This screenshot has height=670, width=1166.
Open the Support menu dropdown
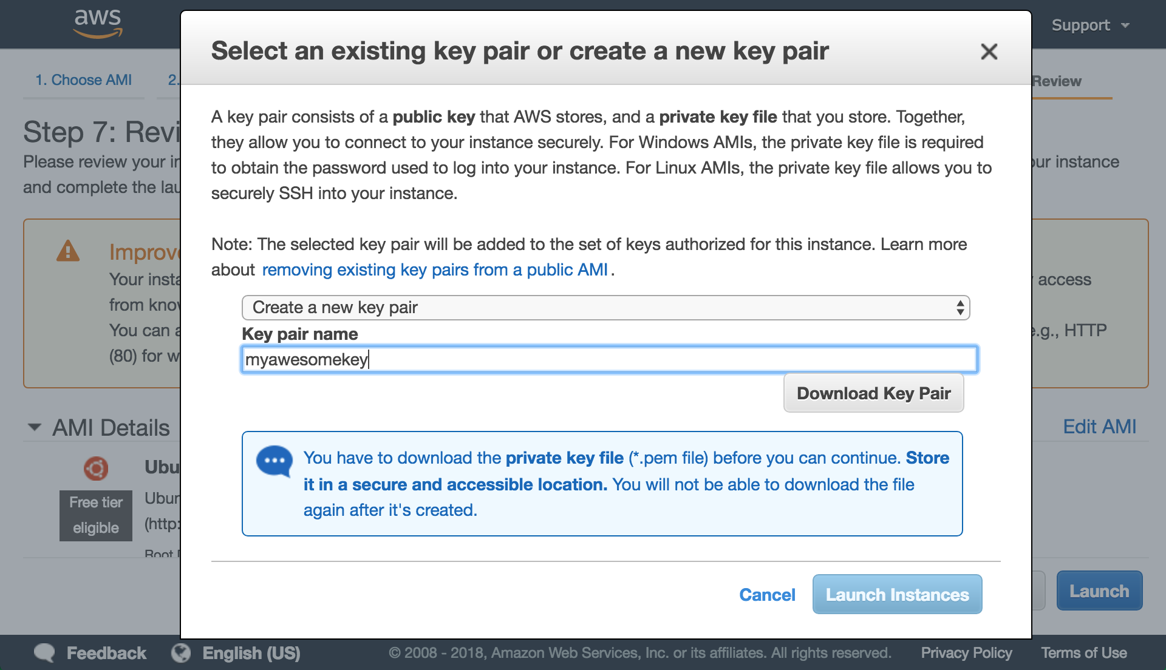tap(1090, 25)
